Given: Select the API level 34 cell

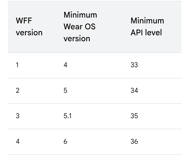Looking at the screenshot, I should click(x=134, y=91).
